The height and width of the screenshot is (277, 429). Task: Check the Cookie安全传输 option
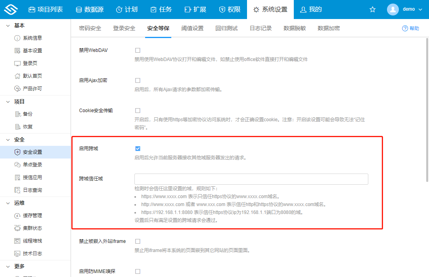138,110
